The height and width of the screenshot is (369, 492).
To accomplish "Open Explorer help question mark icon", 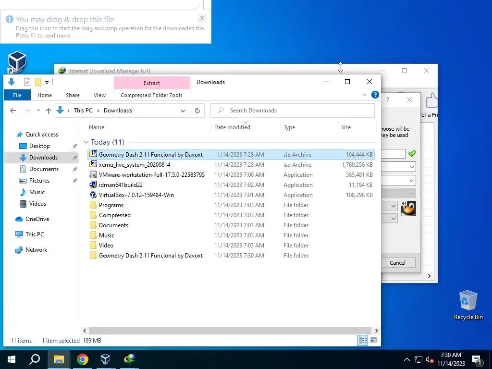I will point(375,95).
